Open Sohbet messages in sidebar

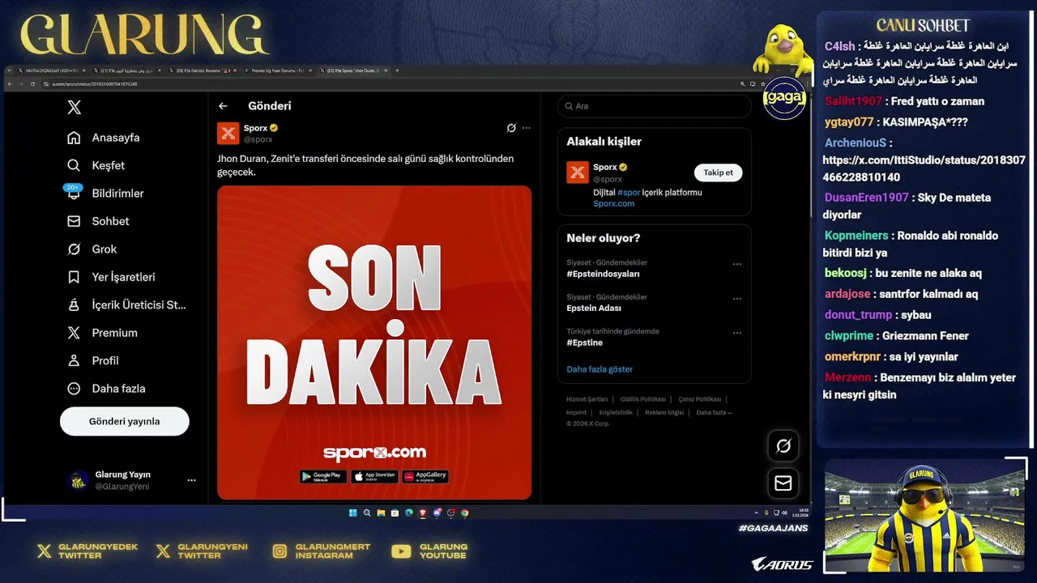point(98,221)
